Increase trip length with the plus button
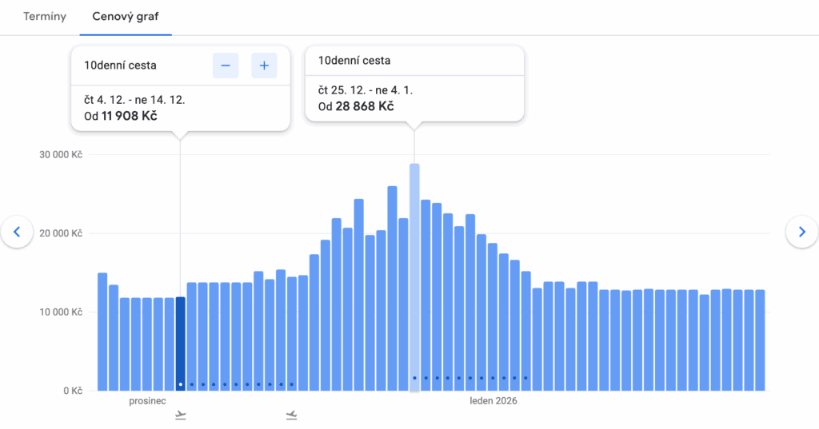This screenshot has width=819, height=429. (264, 66)
